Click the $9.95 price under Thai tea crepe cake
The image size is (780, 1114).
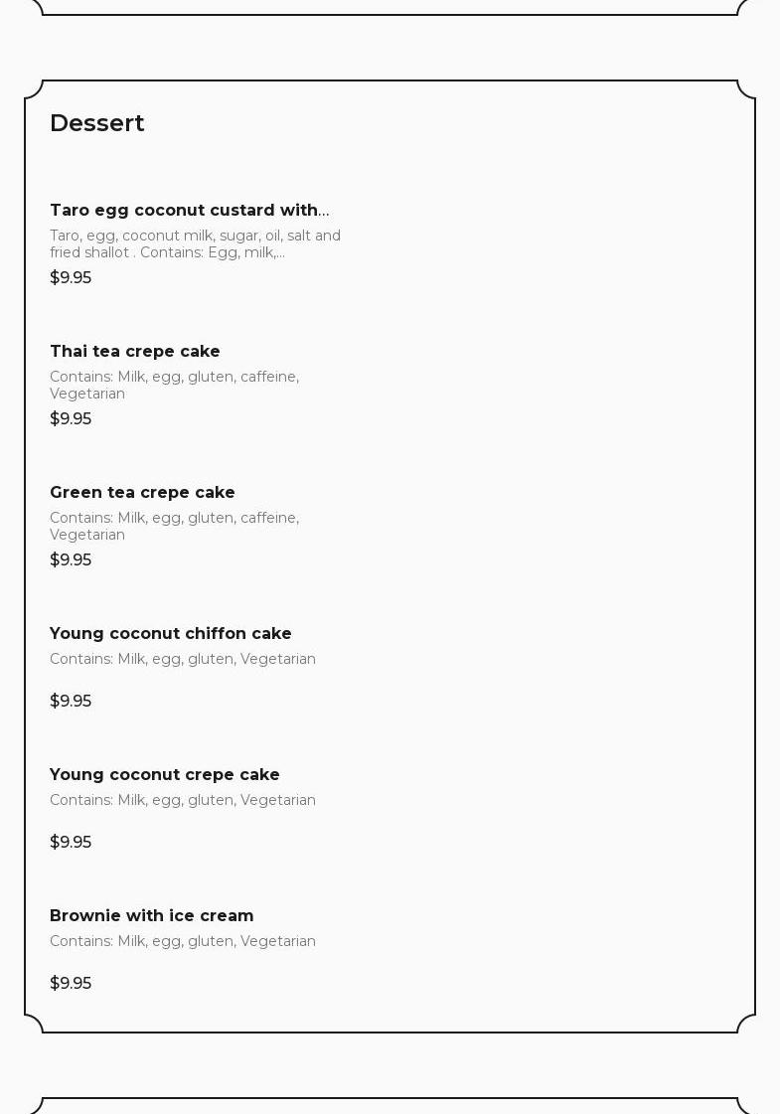coord(71,419)
